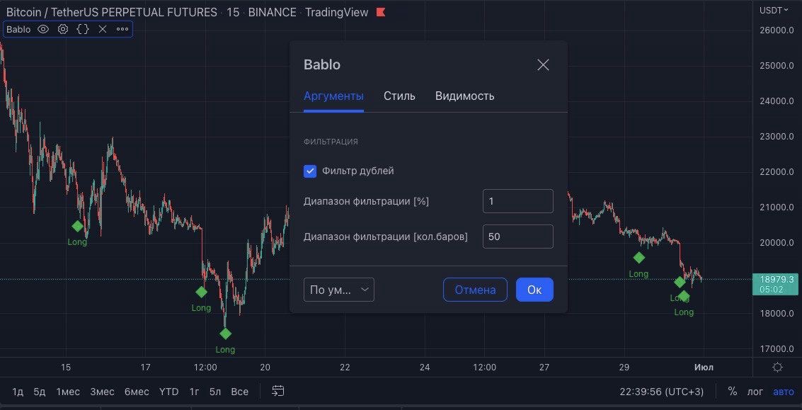Click the filtration range percent input field
The image size is (802, 410).
click(x=517, y=201)
